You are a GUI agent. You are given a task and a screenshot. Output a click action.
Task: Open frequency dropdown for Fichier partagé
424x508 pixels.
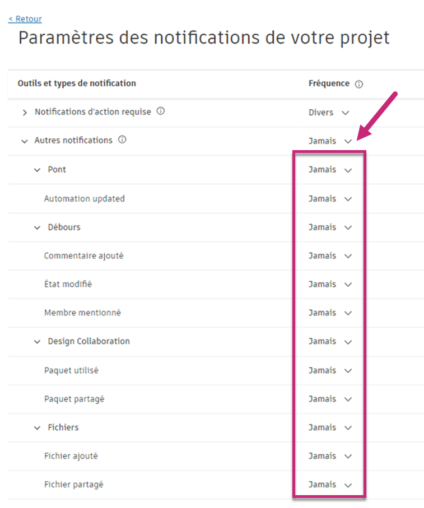click(x=330, y=485)
